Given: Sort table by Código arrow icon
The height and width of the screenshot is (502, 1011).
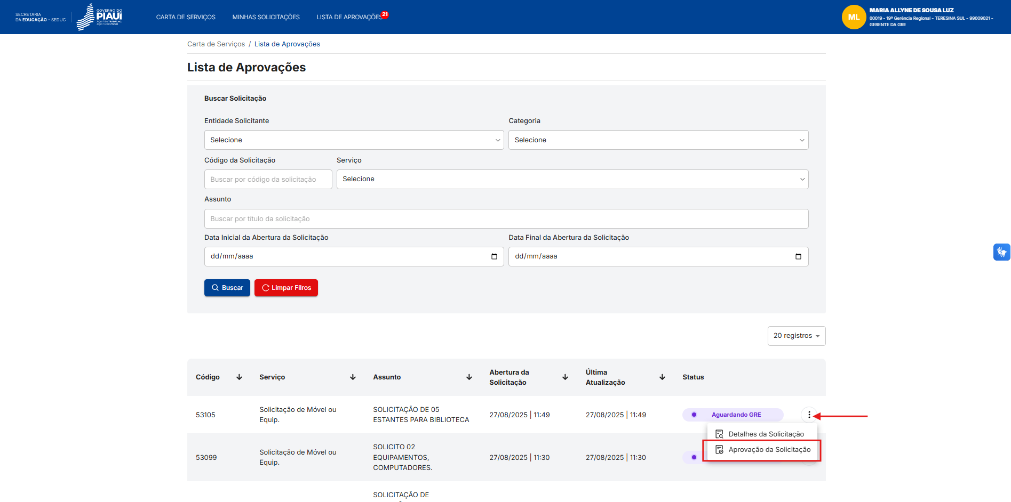Looking at the screenshot, I should 239,377.
